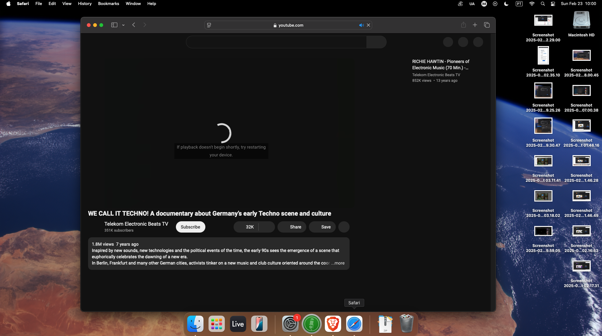Open Safari in the Dock
This screenshot has width=602, height=336.
click(354, 324)
